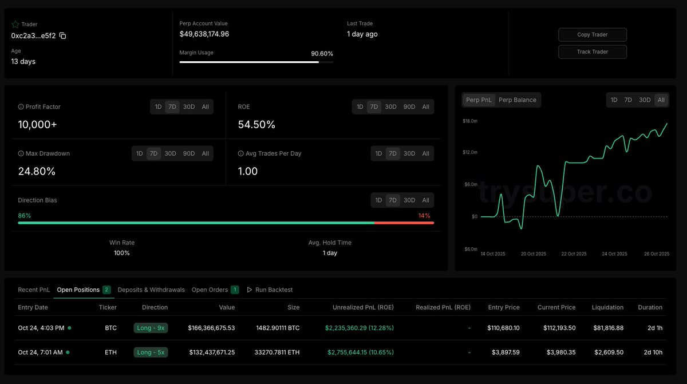Click the Avg Trades Per Day info icon
The width and height of the screenshot is (687, 384).
[241, 153]
